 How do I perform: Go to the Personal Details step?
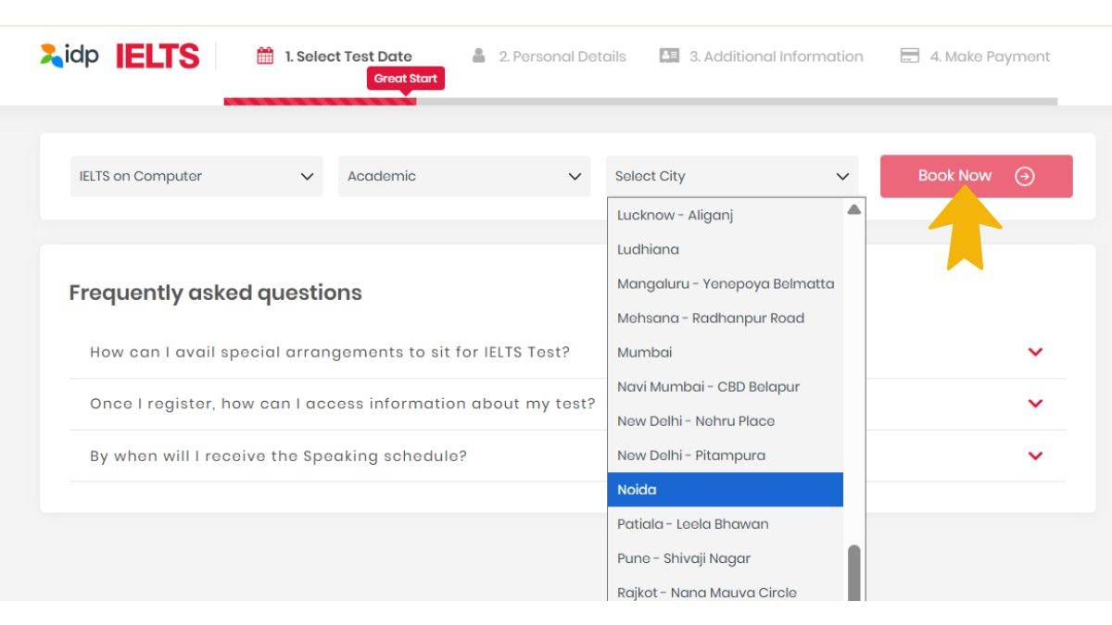tap(562, 56)
